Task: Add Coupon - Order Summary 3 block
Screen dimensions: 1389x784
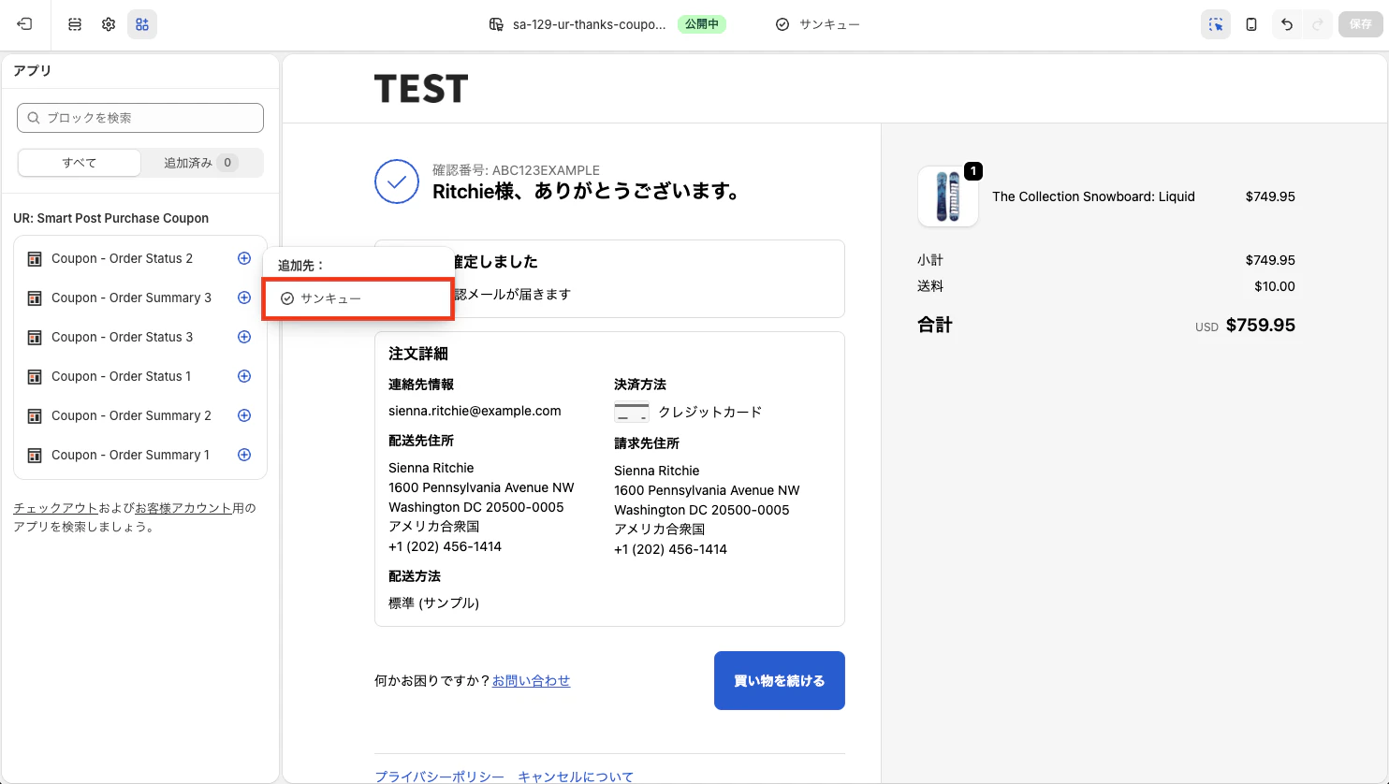Action: 244,298
